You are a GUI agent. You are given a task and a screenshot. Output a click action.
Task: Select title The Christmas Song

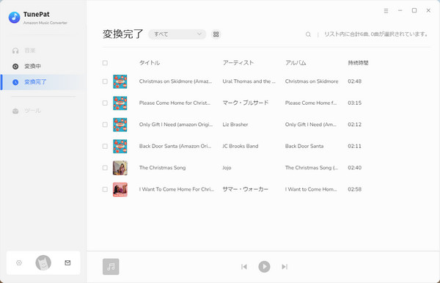(163, 168)
